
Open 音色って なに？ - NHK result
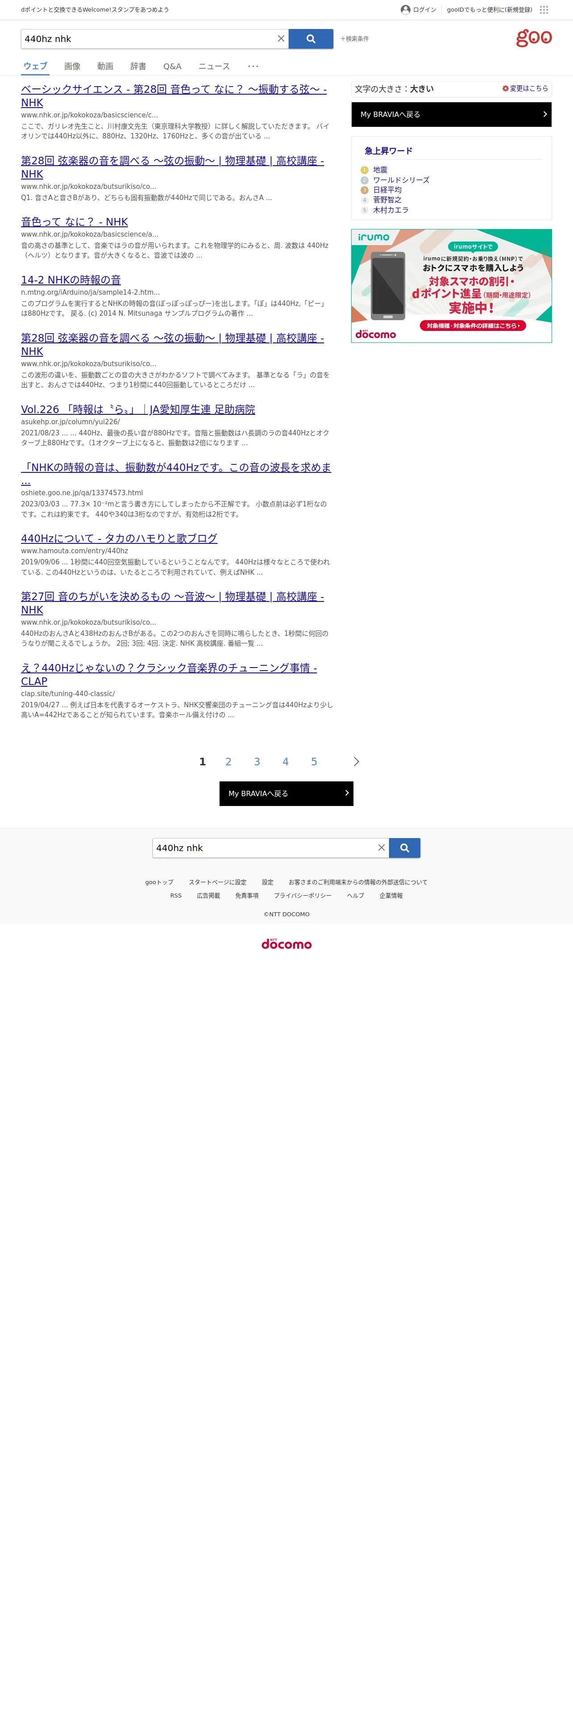tap(74, 221)
